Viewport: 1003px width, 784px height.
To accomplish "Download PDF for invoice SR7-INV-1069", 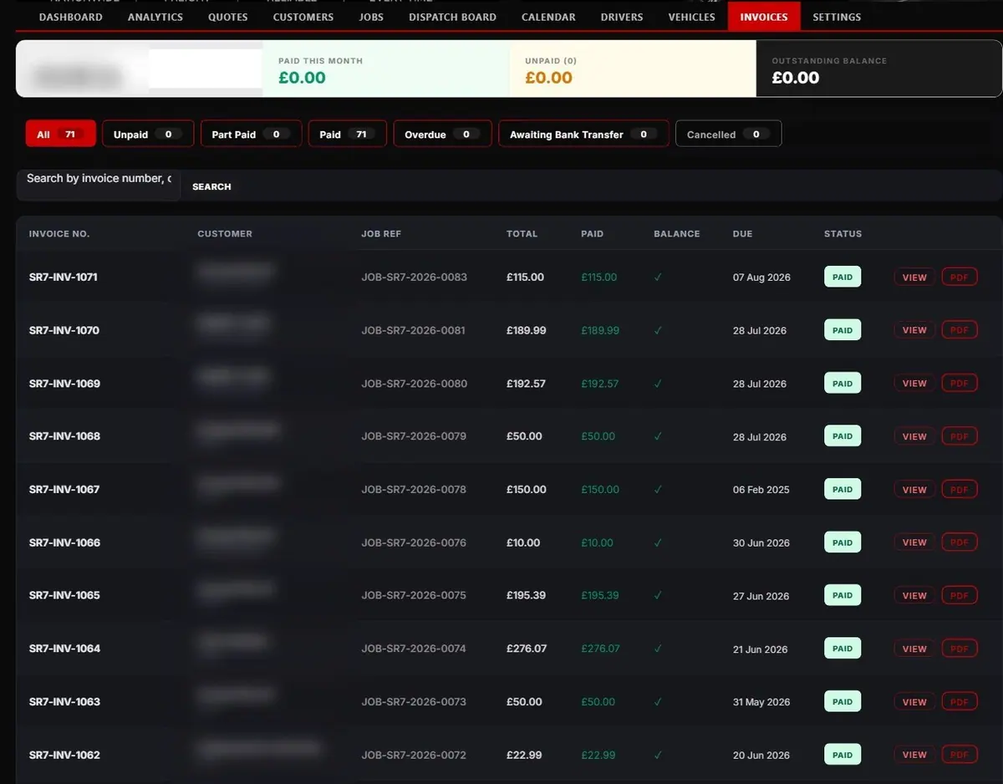I will [x=960, y=384].
